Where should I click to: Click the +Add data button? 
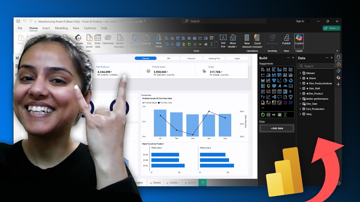point(277,128)
